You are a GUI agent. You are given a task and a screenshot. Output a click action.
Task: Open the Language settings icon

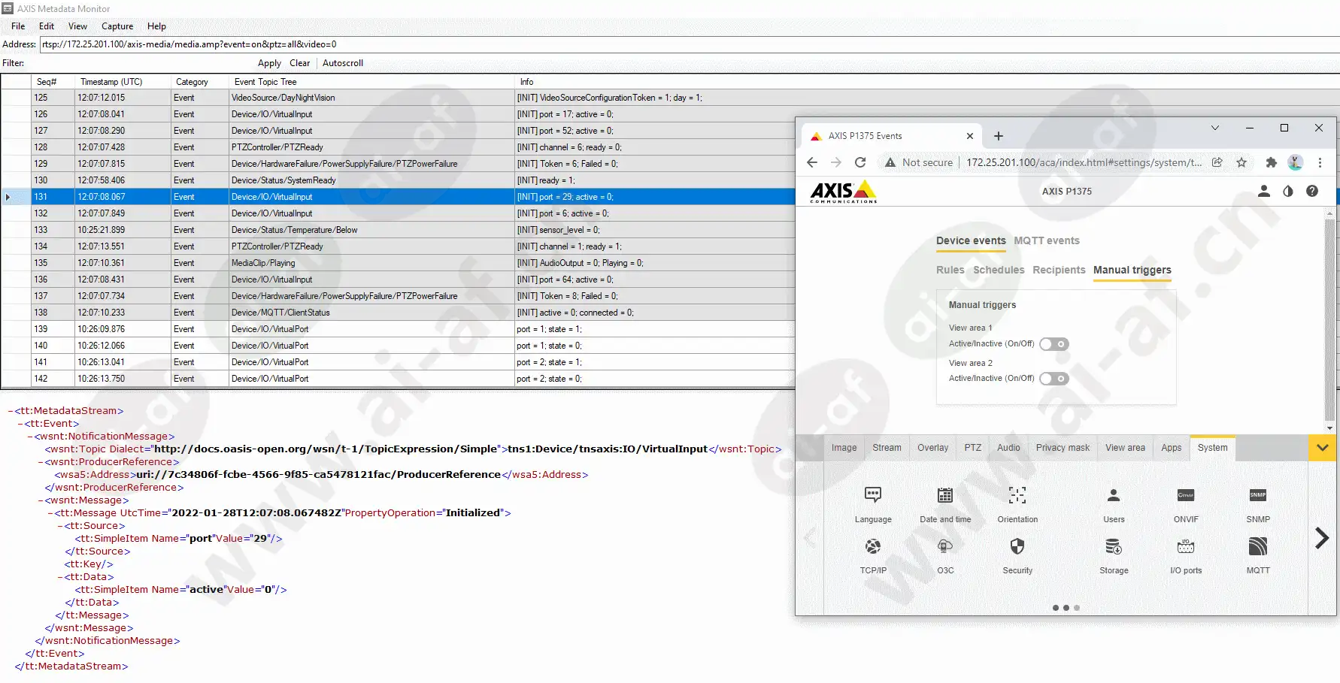point(873,495)
